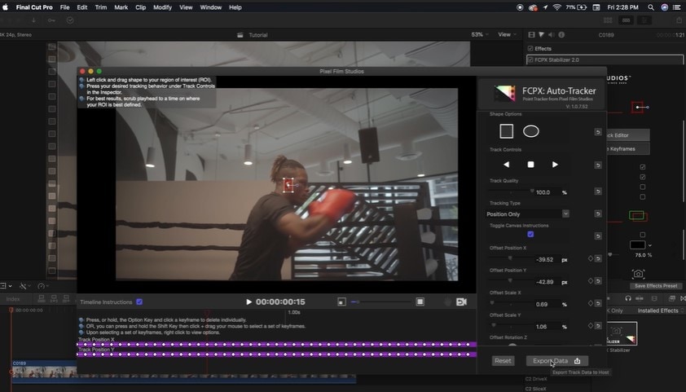686x392 pixels.
Task: Track forward with the right arrow control
Action: (555, 165)
